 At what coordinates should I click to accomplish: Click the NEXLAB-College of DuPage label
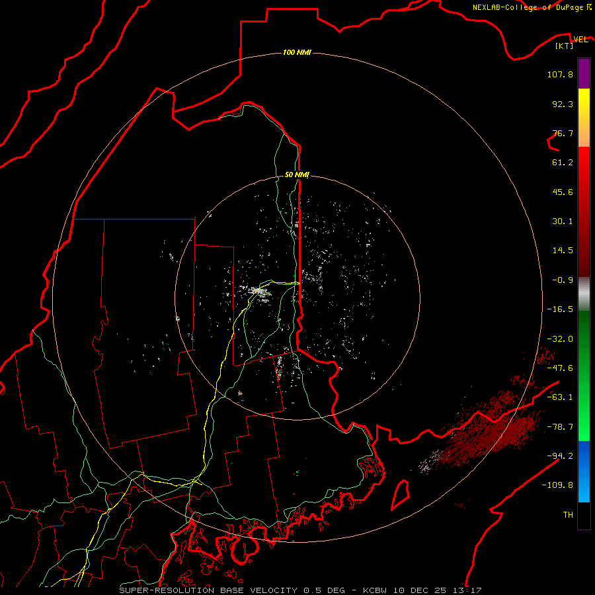point(532,7)
